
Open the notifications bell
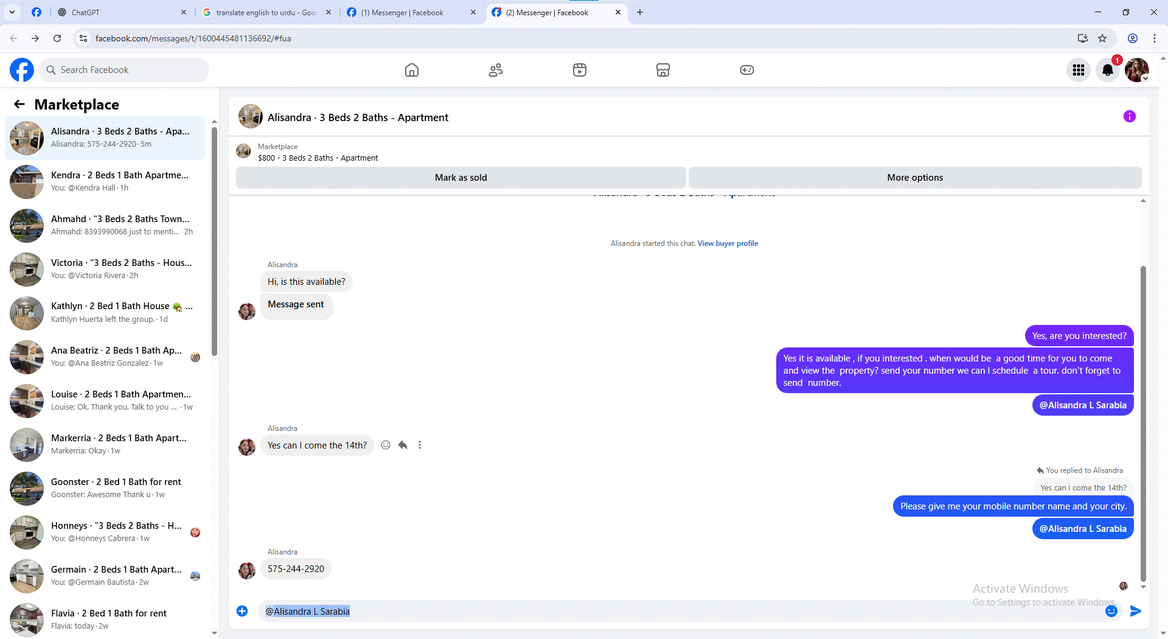pos(1108,70)
